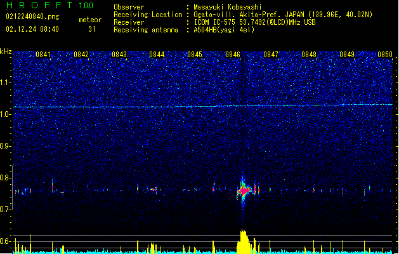Select location text Ogata-vill. Akita-Pref. JAPAN
Screen dimensions: 399x254
coord(249,15)
